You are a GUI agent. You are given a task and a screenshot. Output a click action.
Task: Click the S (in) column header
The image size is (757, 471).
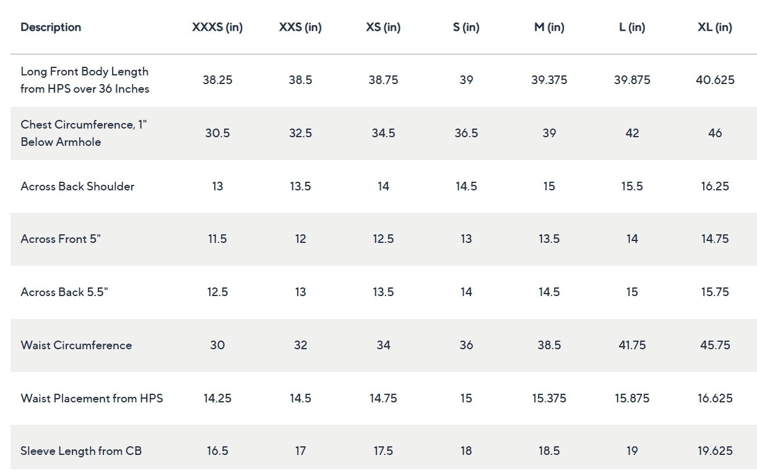point(466,27)
